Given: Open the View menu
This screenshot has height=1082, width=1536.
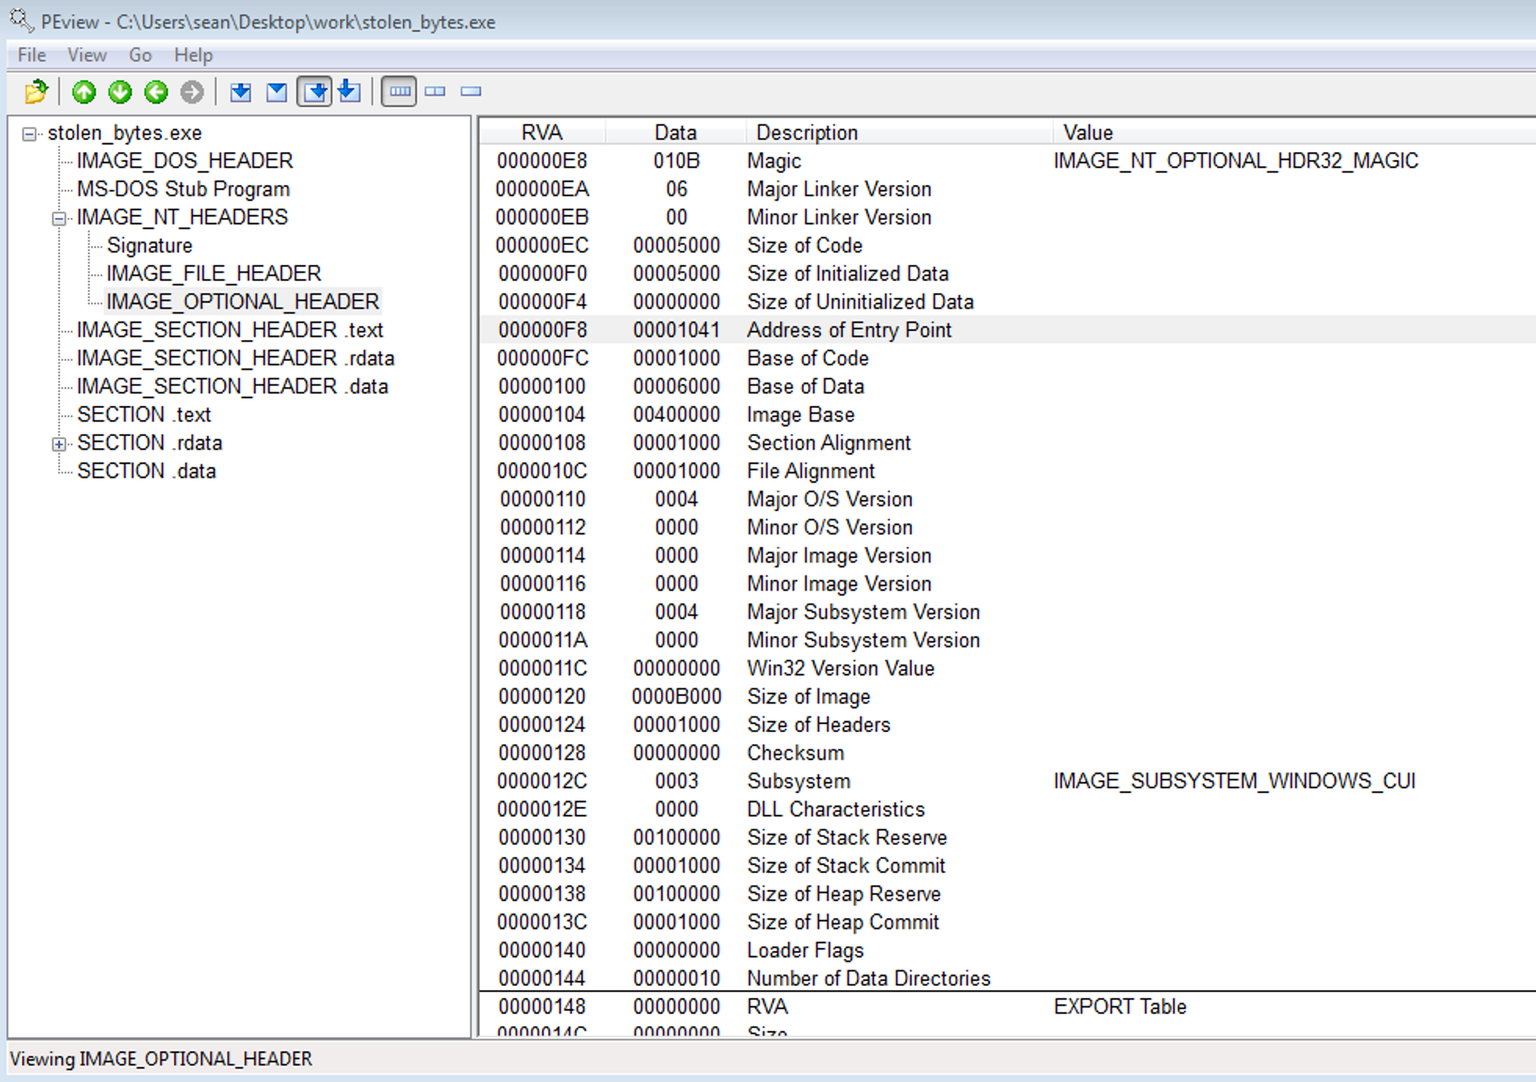Looking at the screenshot, I should pos(86,55).
